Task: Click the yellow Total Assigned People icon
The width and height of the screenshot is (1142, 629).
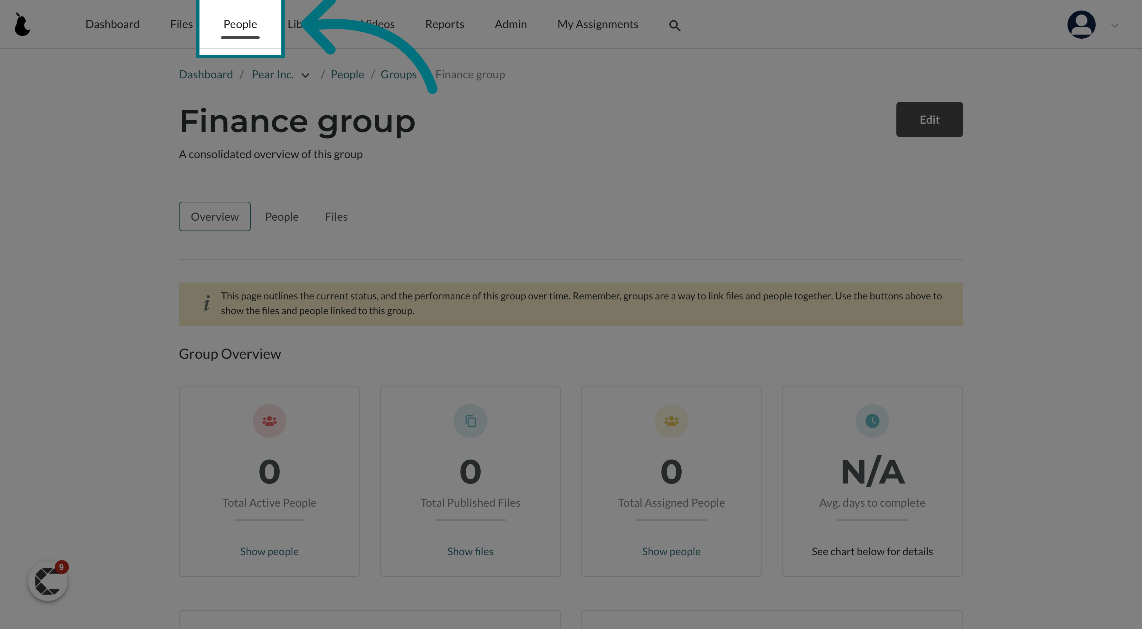Action: pyautogui.click(x=671, y=421)
